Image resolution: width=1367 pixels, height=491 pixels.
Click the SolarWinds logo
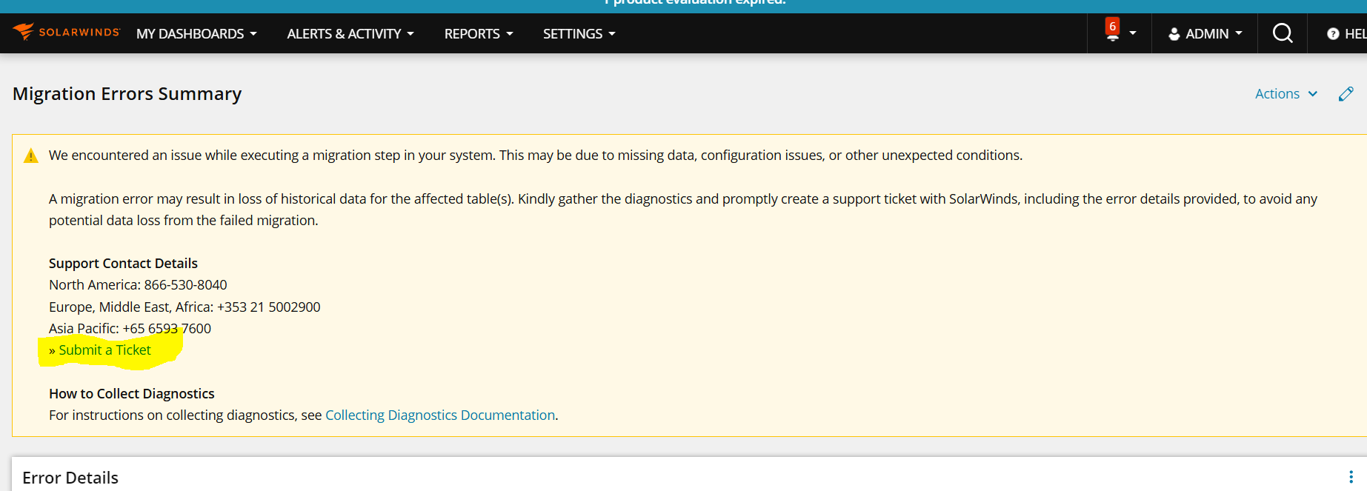tap(66, 32)
